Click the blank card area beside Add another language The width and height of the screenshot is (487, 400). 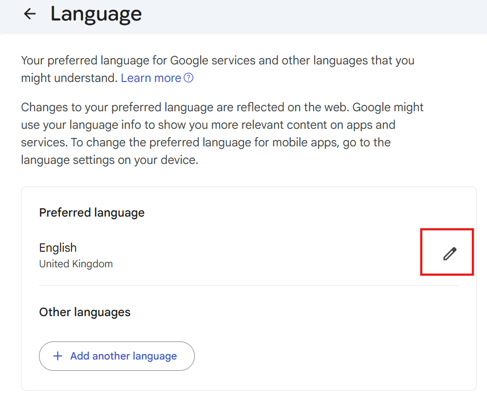[x=331, y=356]
